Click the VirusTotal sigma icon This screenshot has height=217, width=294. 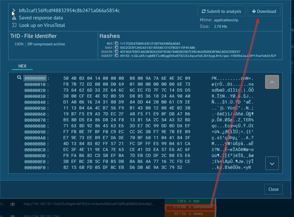pos(14,25)
